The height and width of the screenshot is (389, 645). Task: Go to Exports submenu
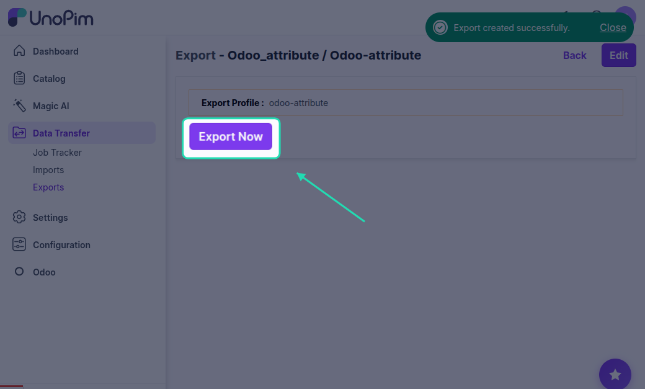[x=48, y=187]
